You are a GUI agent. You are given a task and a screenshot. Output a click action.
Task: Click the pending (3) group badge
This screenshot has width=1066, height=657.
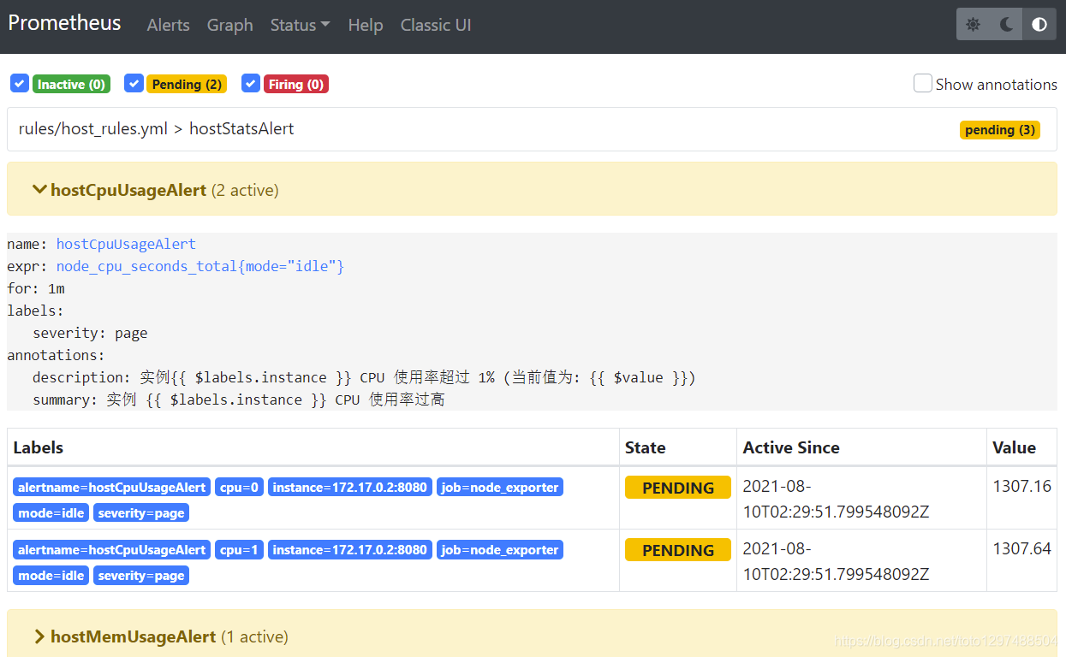[x=1000, y=130]
